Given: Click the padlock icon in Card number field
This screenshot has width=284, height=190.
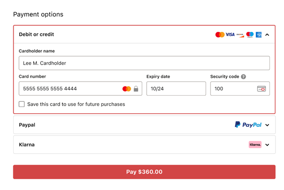Looking at the screenshot, I should click(136, 89).
